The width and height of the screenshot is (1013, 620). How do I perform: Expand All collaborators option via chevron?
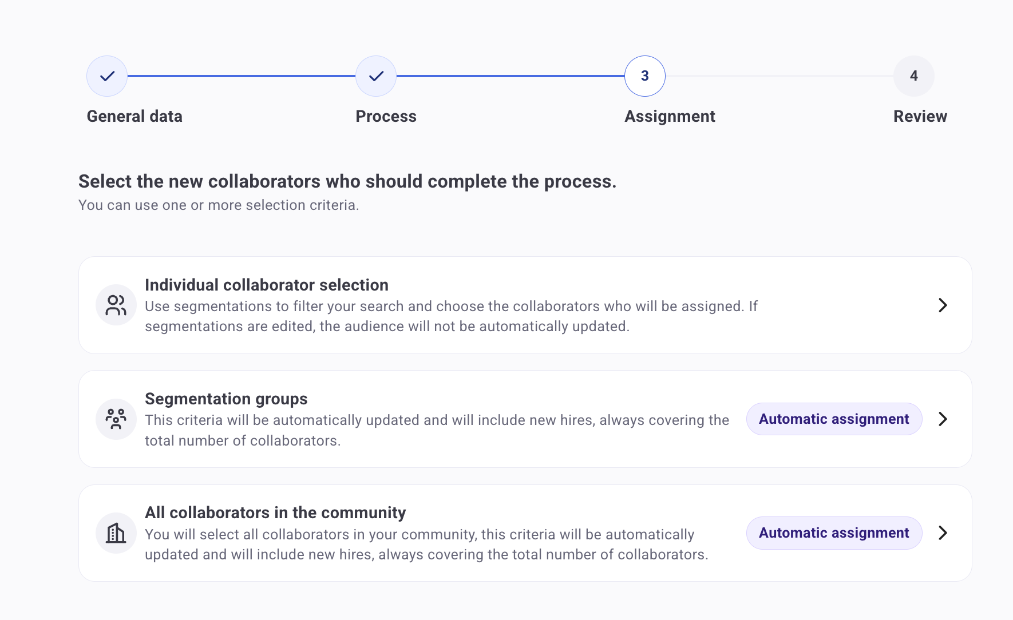tap(943, 533)
